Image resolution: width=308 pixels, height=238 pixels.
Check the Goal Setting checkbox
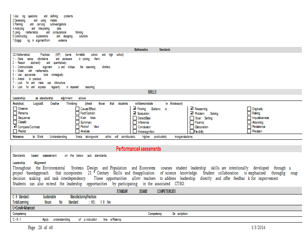pos(192,118)
